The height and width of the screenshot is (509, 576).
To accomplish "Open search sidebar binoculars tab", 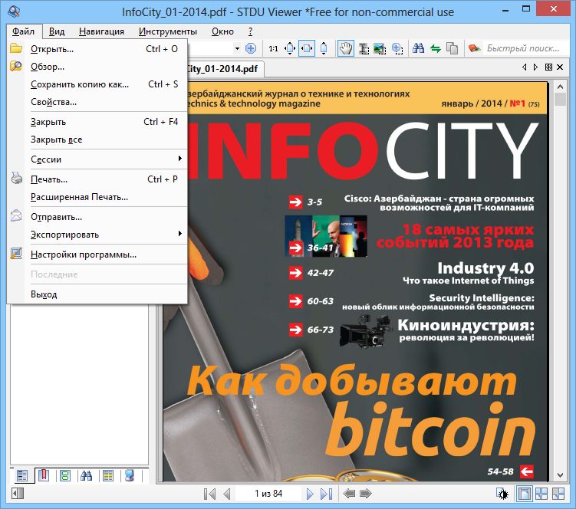I will [x=87, y=475].
